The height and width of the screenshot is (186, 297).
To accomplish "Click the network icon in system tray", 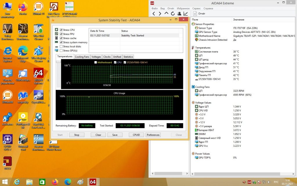I will (264, 182).
